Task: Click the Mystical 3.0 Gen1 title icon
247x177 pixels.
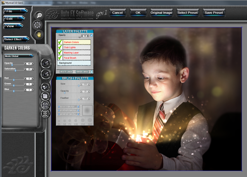Action: point(3,3)
